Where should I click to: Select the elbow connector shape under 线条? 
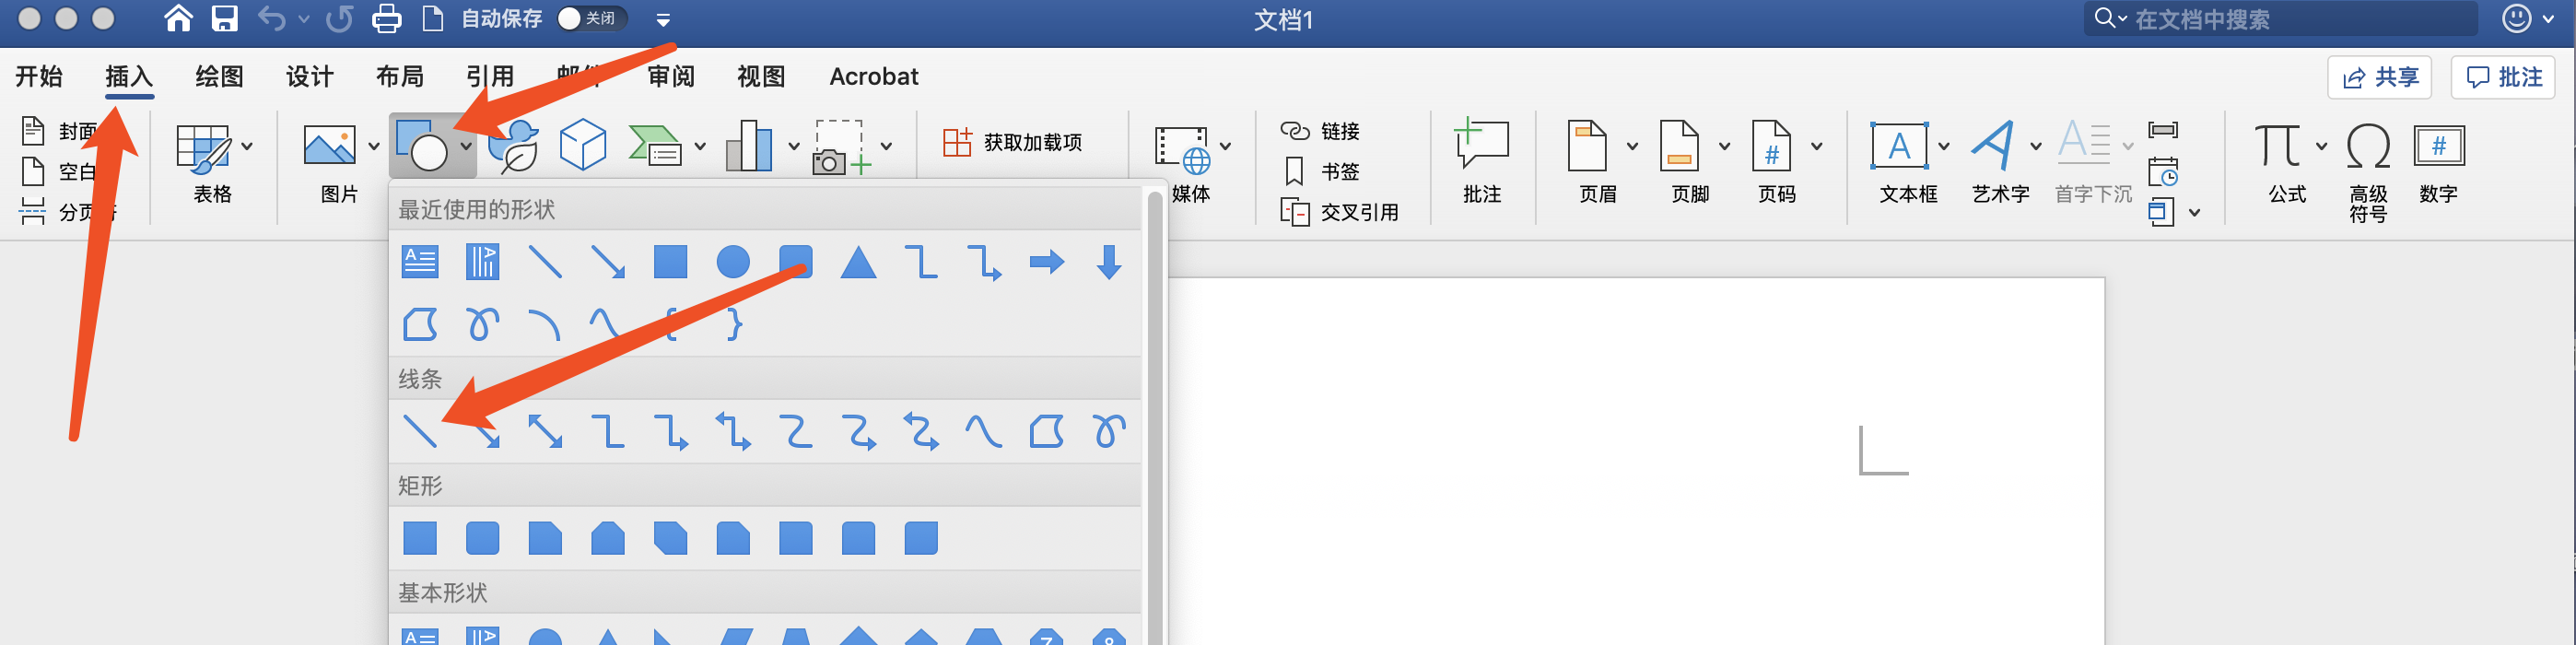[608, 431]
